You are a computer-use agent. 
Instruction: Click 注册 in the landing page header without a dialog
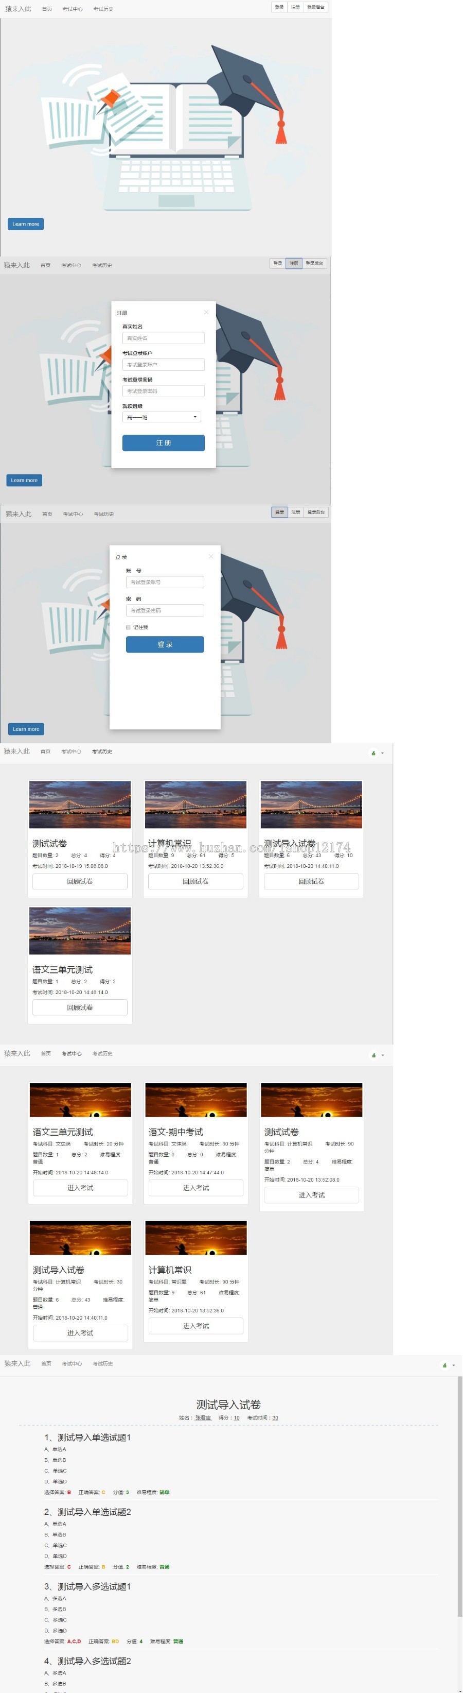pyautogui.click(x=295, y=7)
